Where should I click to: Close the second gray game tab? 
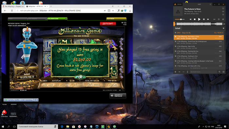(46, 19)
